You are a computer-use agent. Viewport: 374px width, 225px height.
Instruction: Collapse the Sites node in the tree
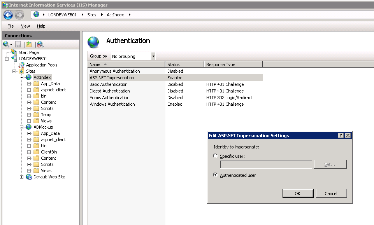14,71
